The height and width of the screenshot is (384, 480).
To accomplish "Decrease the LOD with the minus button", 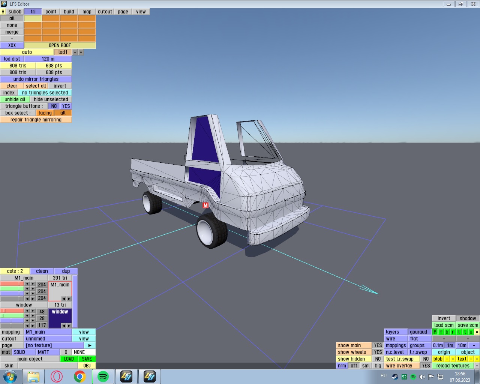I will pos(75,52).
